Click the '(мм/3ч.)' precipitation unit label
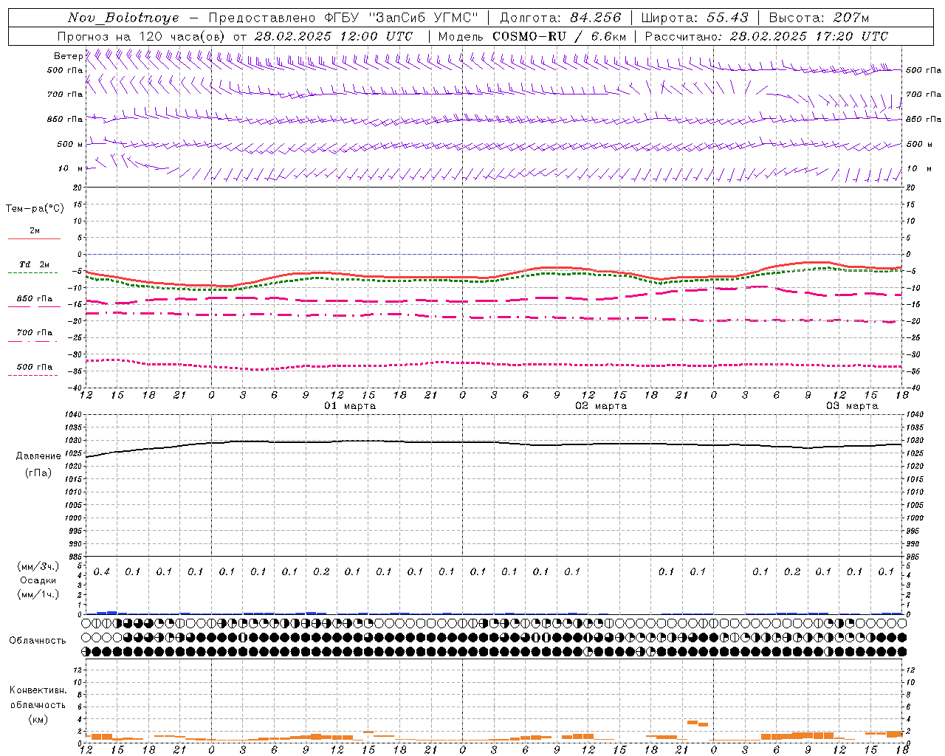The height and width of the screenshot is (756, 945). point(38,566)
